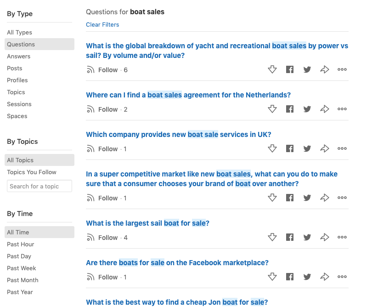The image size is (389, 307).
Task: Click share arrow for largest sail boat question
Action: pos(325,238)
